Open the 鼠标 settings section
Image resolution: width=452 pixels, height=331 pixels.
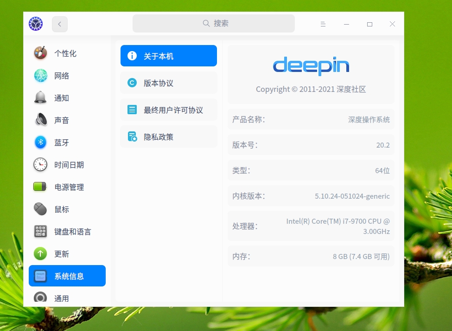67,209
